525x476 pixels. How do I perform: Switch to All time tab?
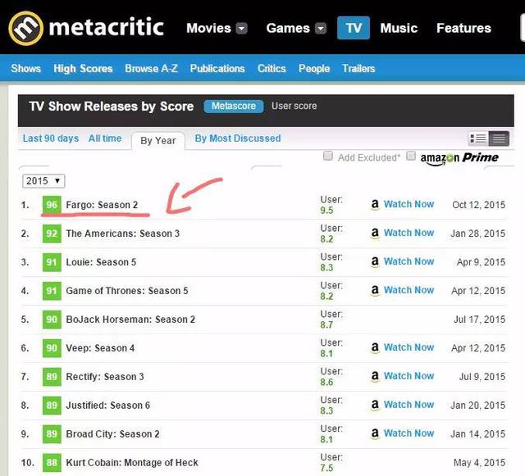pos(105,138)
